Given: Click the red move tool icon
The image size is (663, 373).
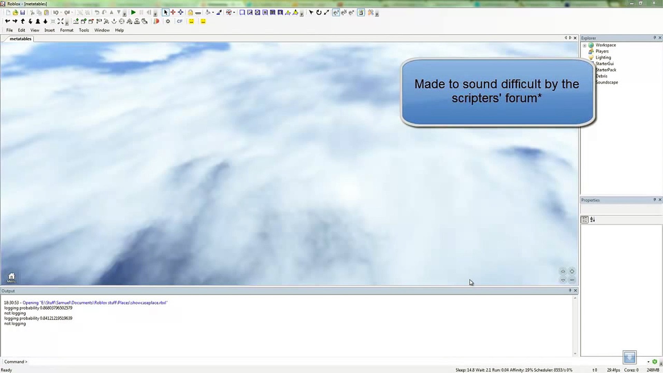Looking at the screenshot, I should (x=173, y=12).
